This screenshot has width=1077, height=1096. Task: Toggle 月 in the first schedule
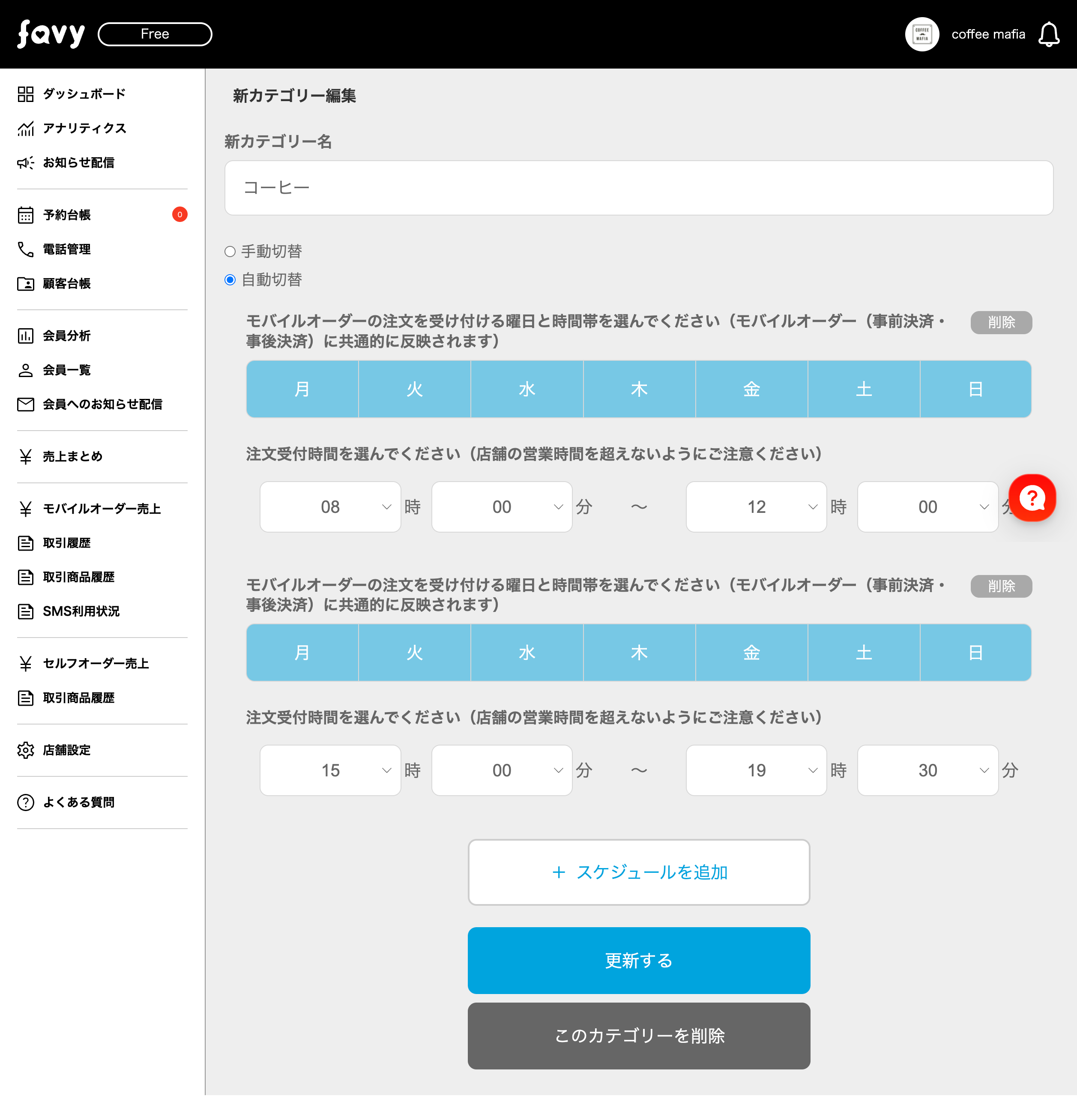302,389
